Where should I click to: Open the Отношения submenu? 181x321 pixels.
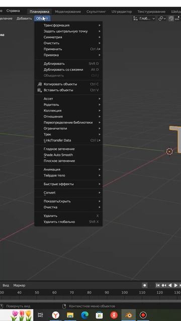tap(68, 116)
